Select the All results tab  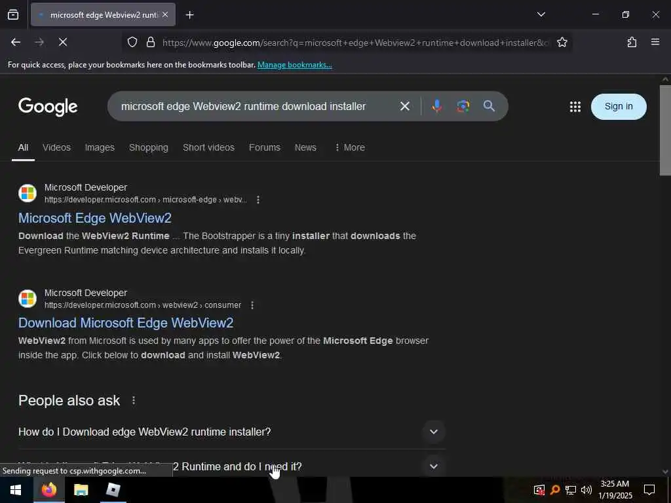pos(23,147)
